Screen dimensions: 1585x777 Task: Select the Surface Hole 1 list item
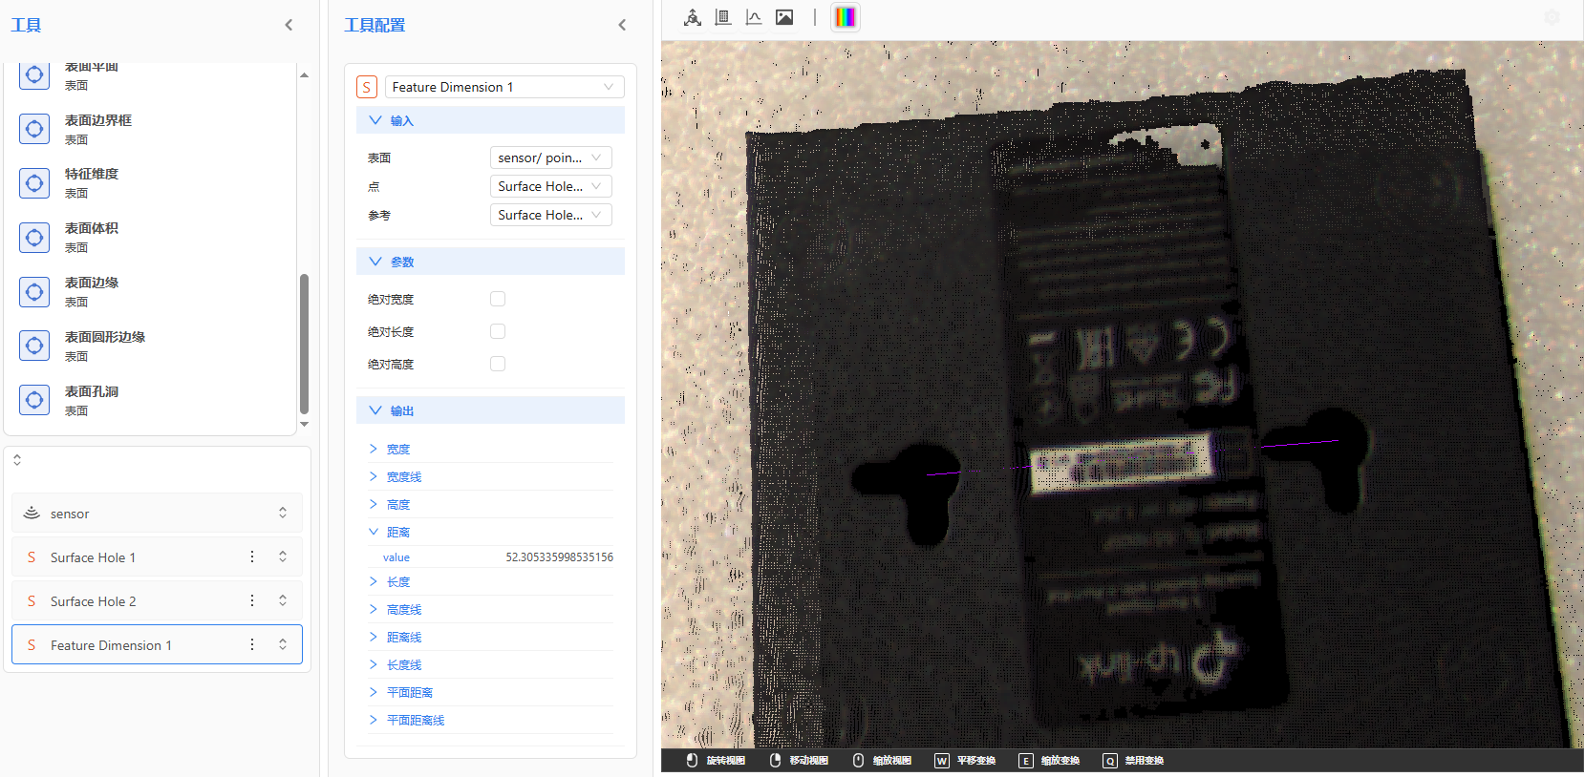(157, 556)
